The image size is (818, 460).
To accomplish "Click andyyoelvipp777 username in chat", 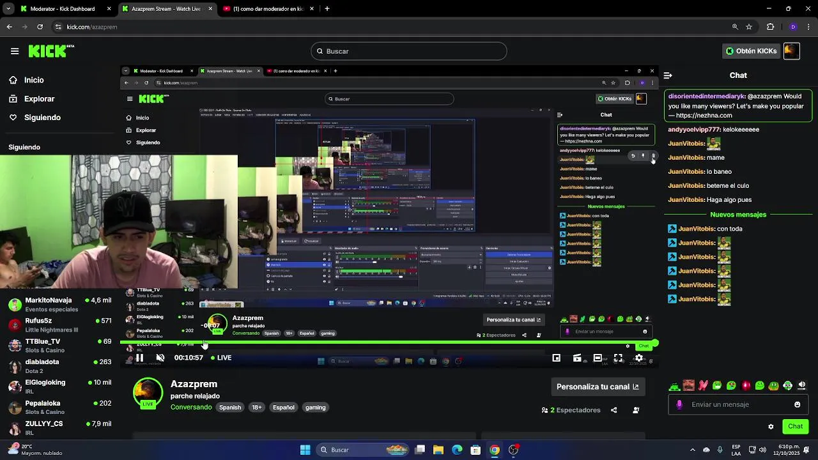I will click(694, 129).
